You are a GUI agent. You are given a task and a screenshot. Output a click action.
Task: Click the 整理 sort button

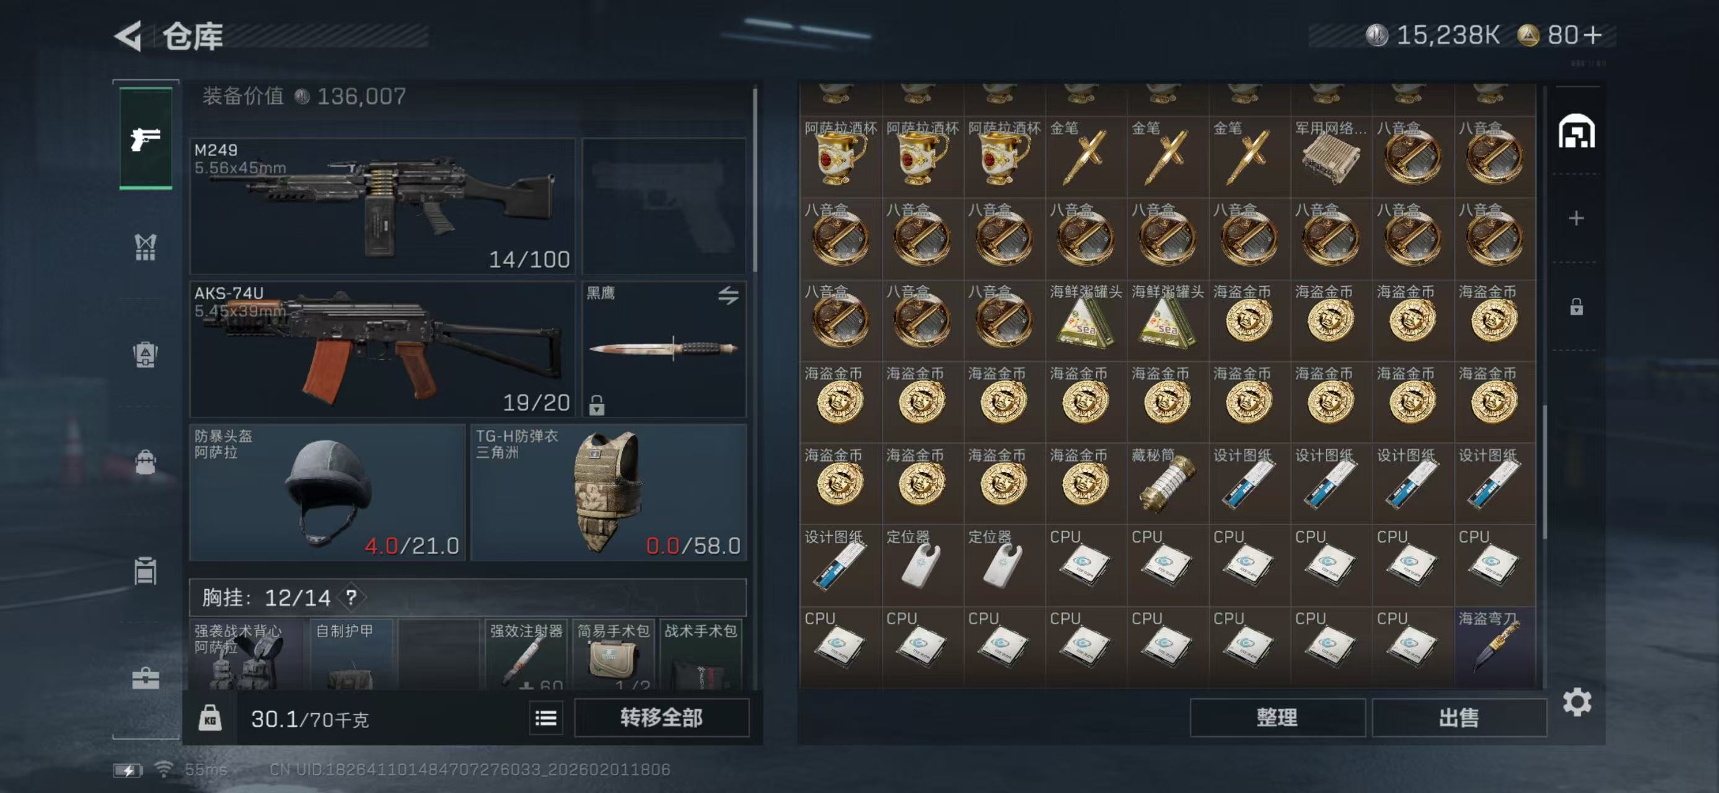click(x=1277, y=717)
